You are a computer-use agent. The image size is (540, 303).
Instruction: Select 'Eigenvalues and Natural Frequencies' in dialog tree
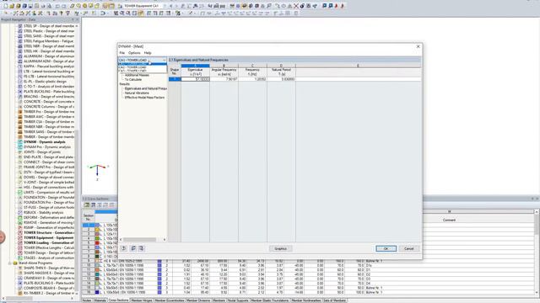(x=146, y=88)
